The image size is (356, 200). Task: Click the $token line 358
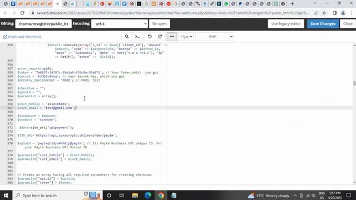point(88,73)
